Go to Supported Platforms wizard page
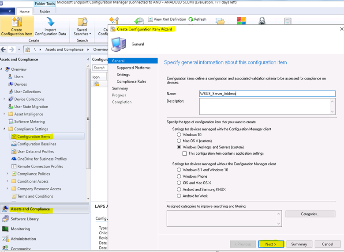 point(134,68)
